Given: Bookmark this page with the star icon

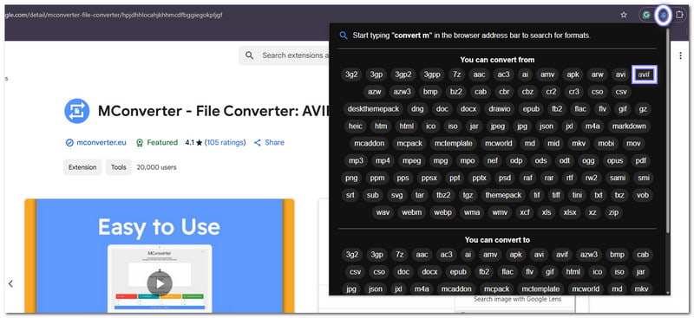Looking at the screenshot, I should click(624, 15).
